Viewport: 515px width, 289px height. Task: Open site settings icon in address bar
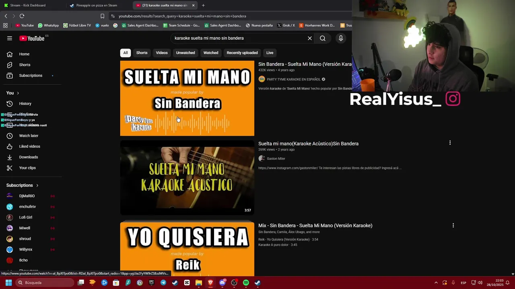pos(113,16)
